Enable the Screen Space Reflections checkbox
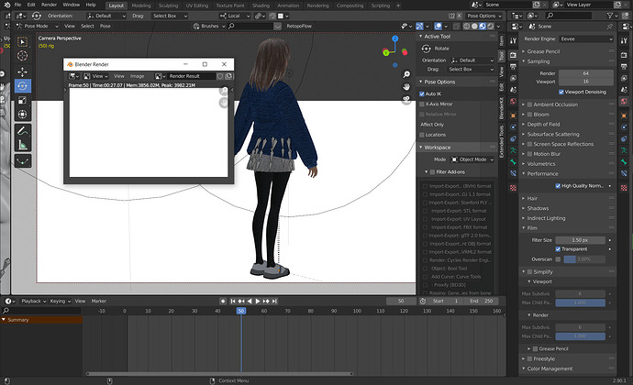Viewport: 633px width, 385px height. point(529,144)
